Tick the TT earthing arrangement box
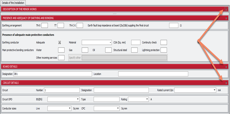The image size is (230, 114). (61, 25)
